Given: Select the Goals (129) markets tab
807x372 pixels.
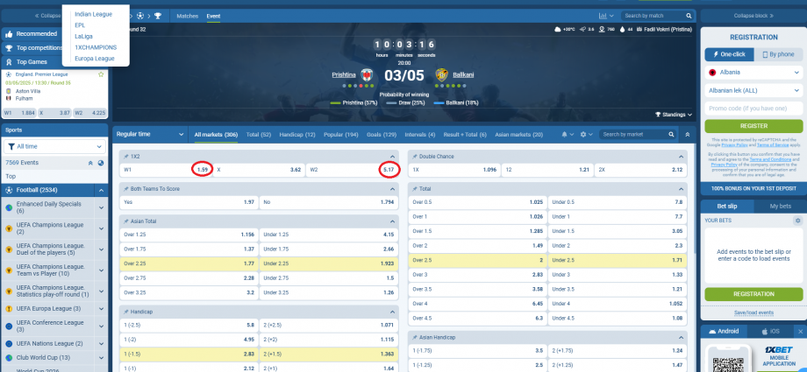Looking at the screenshot, I should [382, 135].
